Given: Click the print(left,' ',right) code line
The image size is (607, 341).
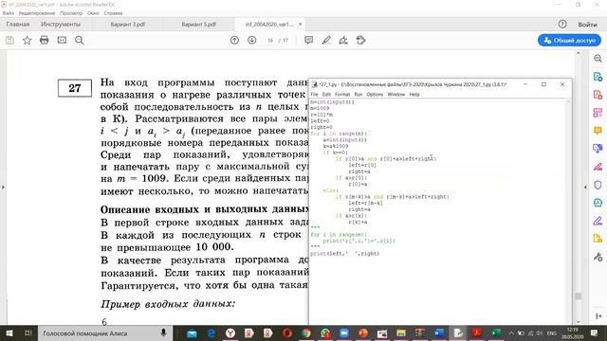Looking at the screenshot, I should [344, 254].
